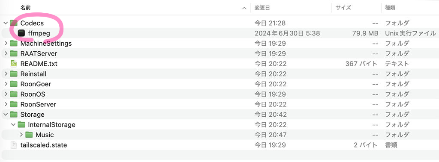Select the tailscaled.state document icon
439x162 pixels.
[14, 145]
